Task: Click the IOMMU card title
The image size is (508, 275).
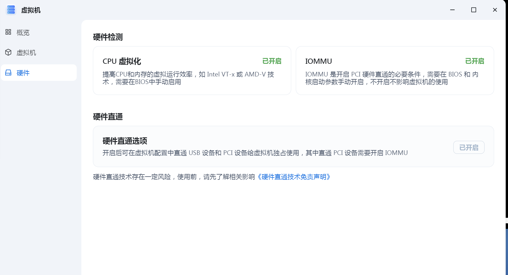Action: 319,61
